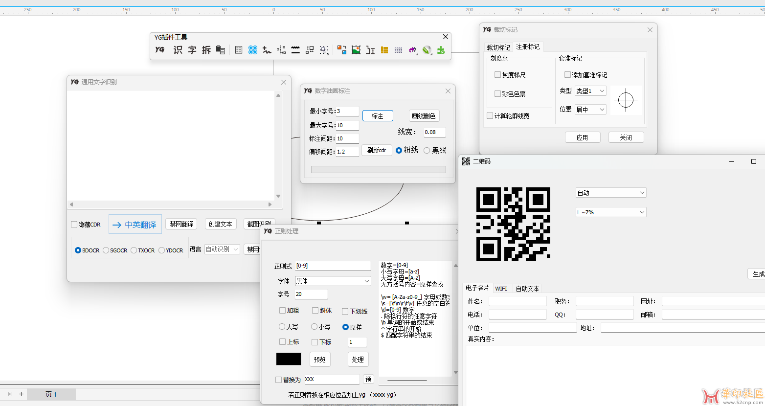Check 彩色色票 checkbox

coord(497,93)
